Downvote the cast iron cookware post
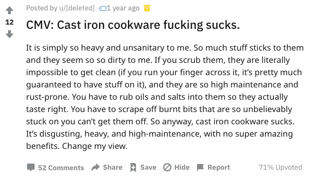Screen dimensions: 309x182 tap(9, 34)
